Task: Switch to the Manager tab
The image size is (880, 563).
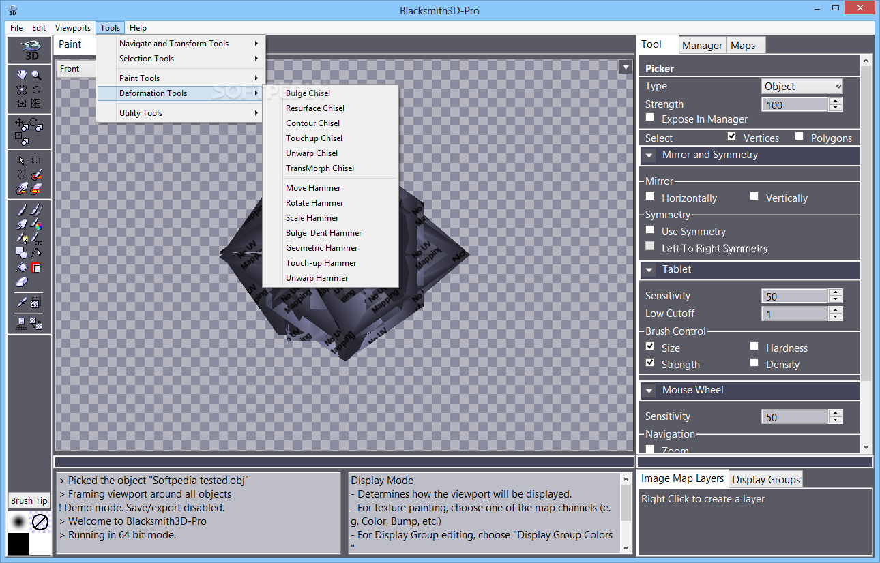Action: (702, 46)
